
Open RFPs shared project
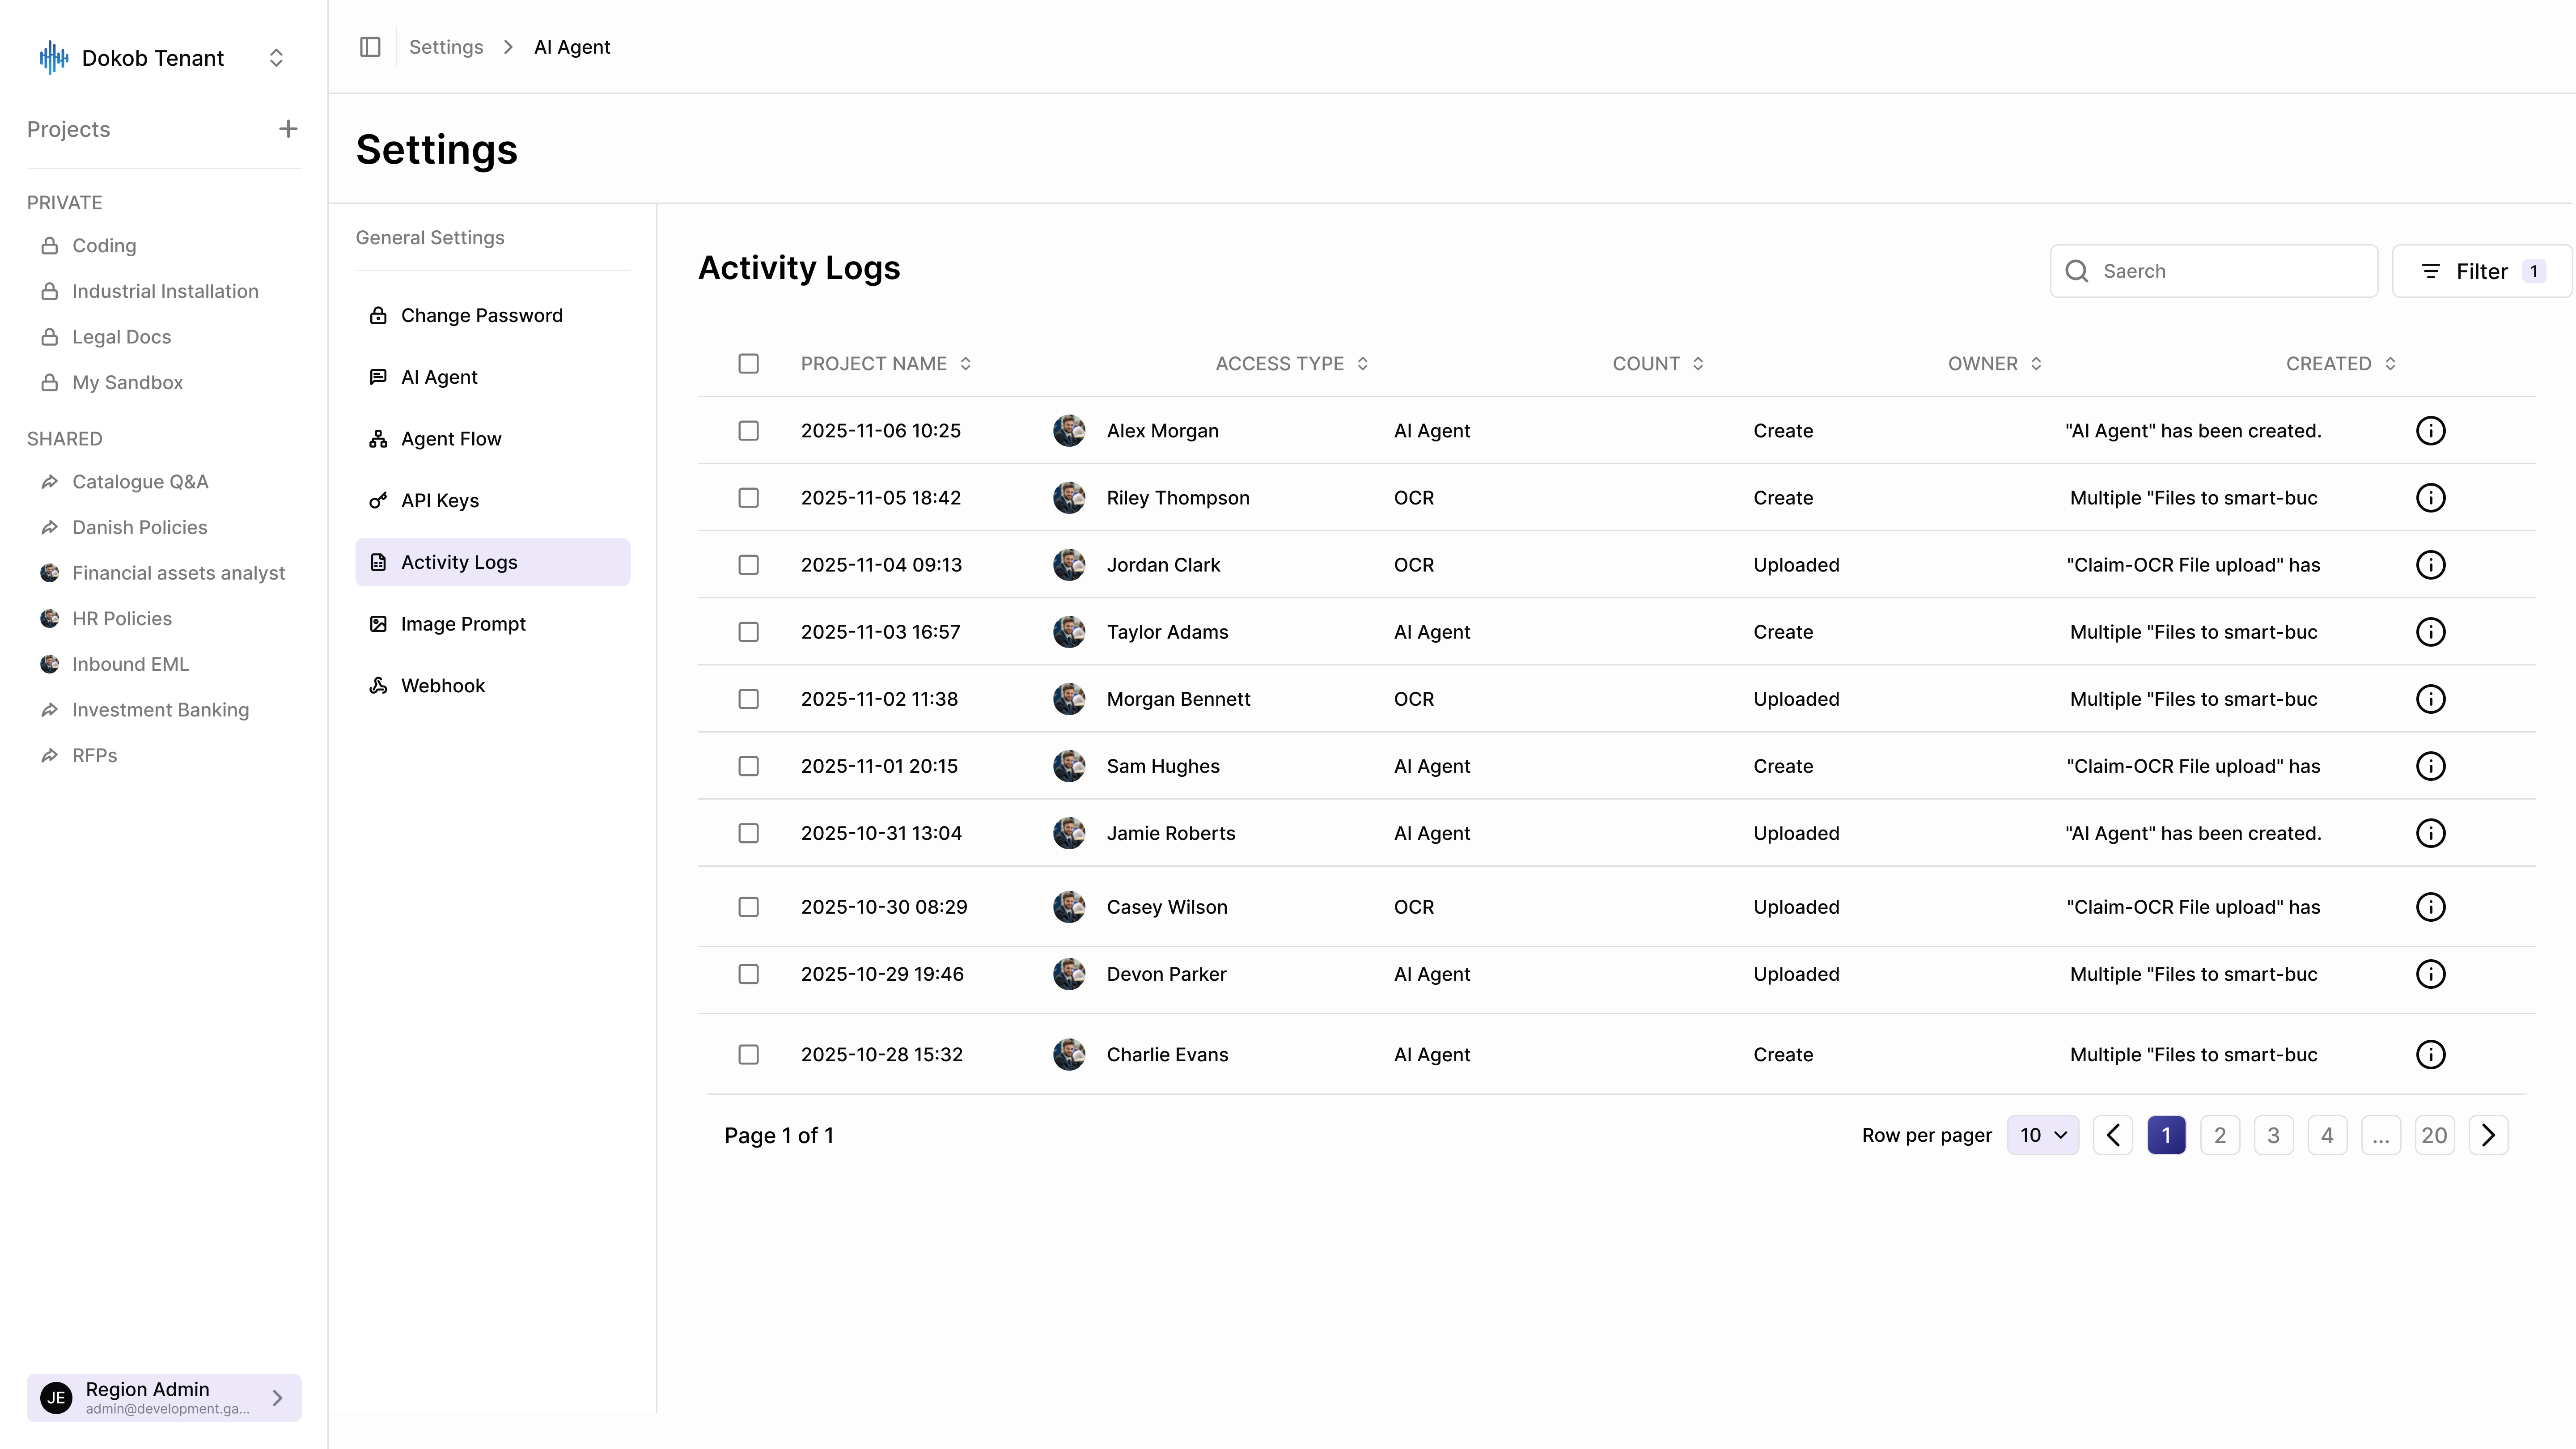(79, 756)
